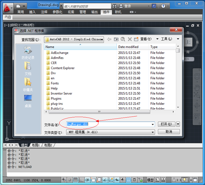Toggle ortho mode in status bar
The image size is (205, 185).
click(x=81, y=180)
